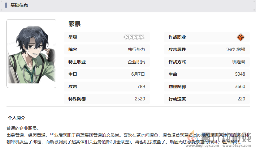Click the 治疗 增强 attack attribute value
Image resolution: width=256 pixels, height=148 pixels.
(x=236, y=49)
